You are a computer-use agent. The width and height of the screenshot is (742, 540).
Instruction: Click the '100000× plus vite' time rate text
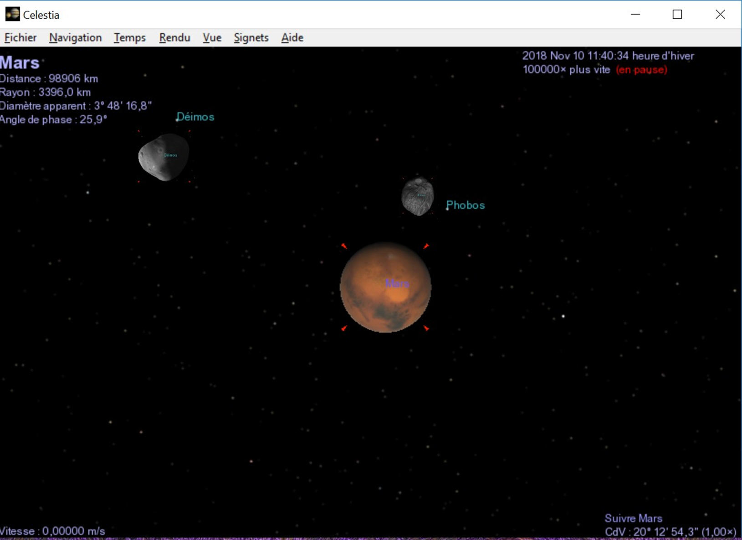tap(566, 70)
